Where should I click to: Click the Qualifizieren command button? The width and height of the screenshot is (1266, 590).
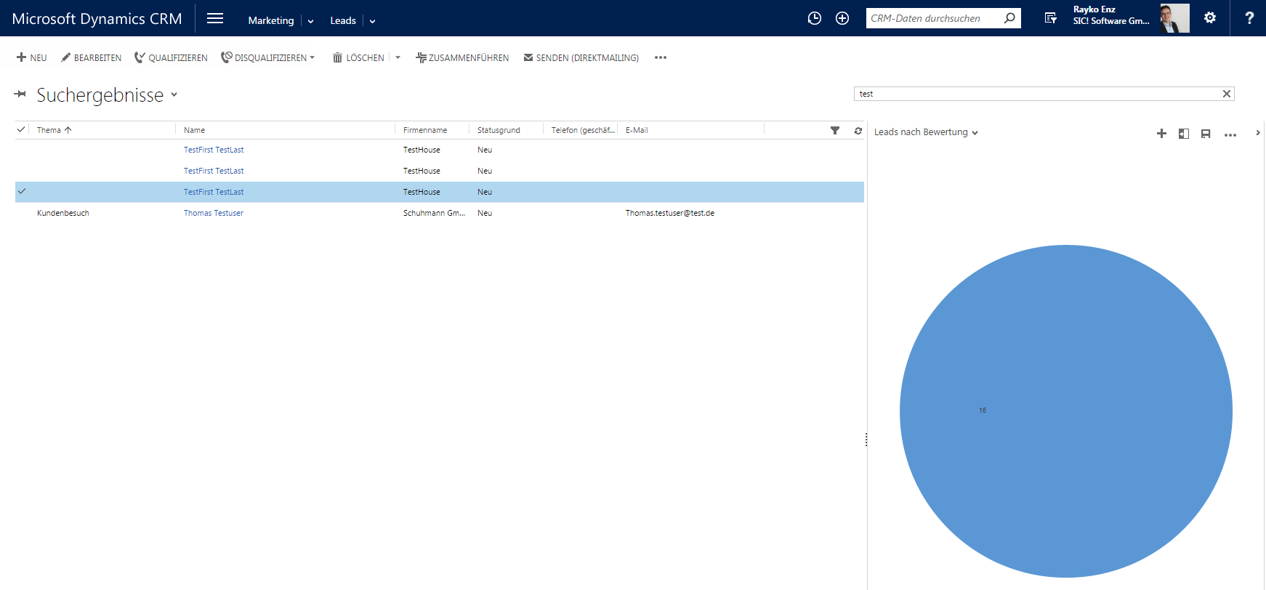tap(171, 57)
